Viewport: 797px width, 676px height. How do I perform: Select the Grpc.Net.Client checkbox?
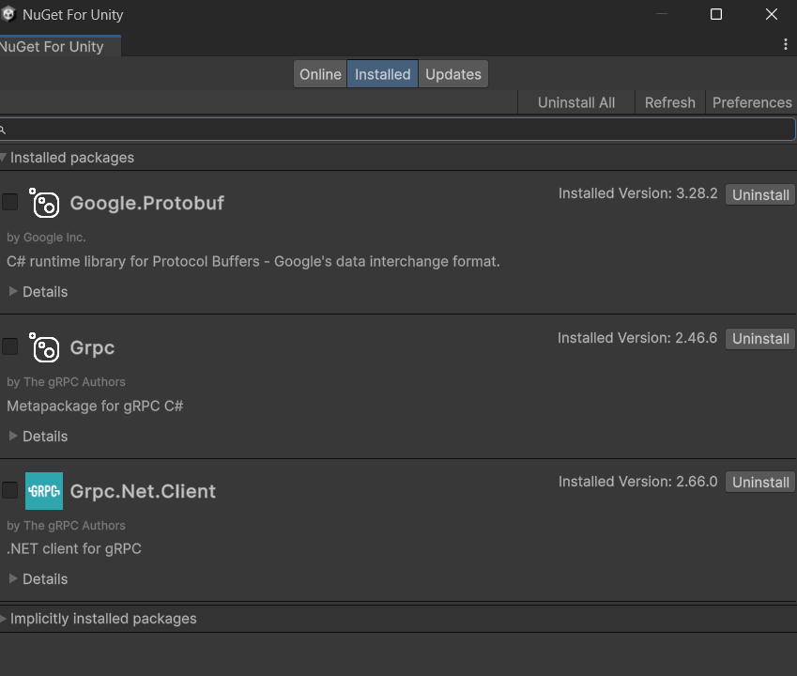pyautogui.click(x=9, y=490)
